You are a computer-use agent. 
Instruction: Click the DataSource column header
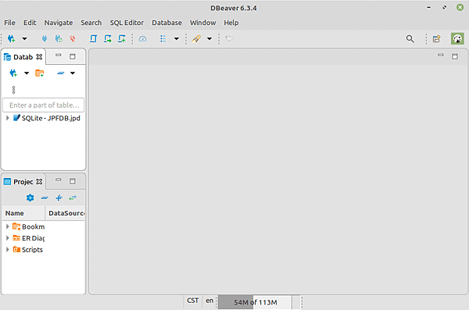coord(65,213)
